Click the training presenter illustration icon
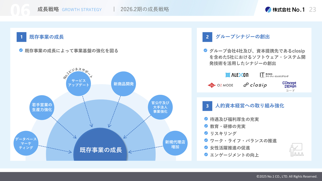This screenshot has width=322, height=181. click(296, 150)
